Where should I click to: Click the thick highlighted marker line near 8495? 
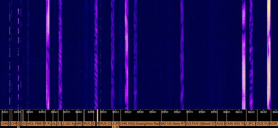pyautogui.click(x=97, y=118)
